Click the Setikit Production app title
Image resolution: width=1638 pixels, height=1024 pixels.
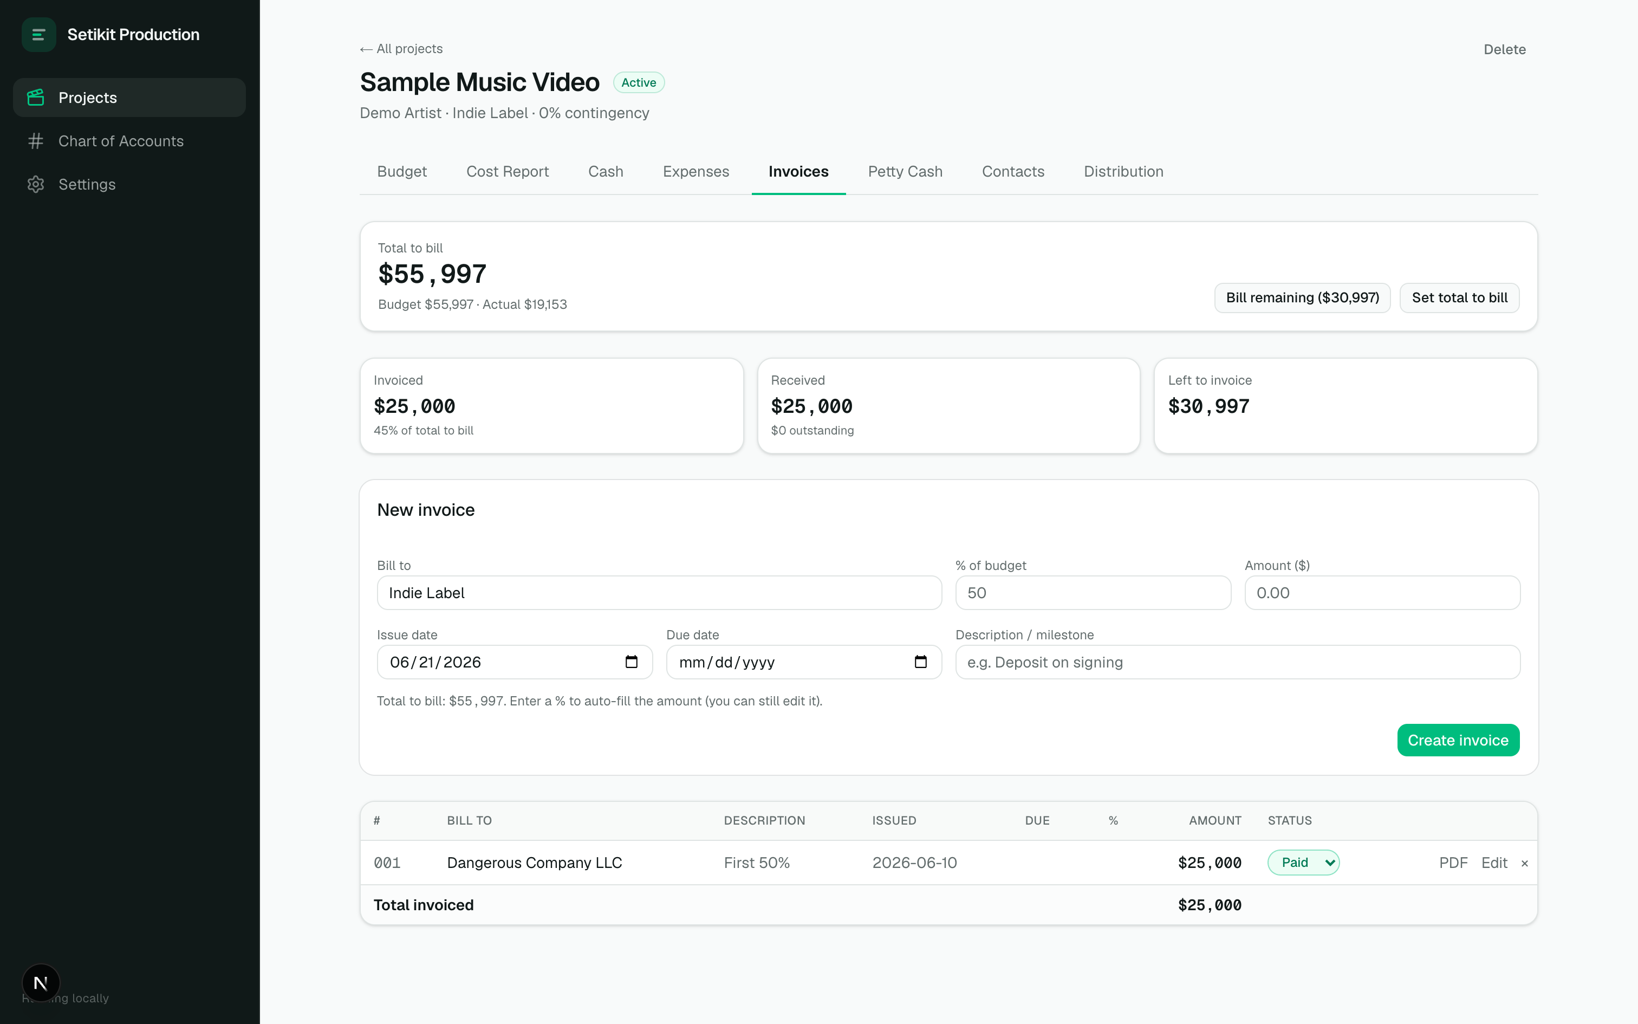tap(133, 35)
